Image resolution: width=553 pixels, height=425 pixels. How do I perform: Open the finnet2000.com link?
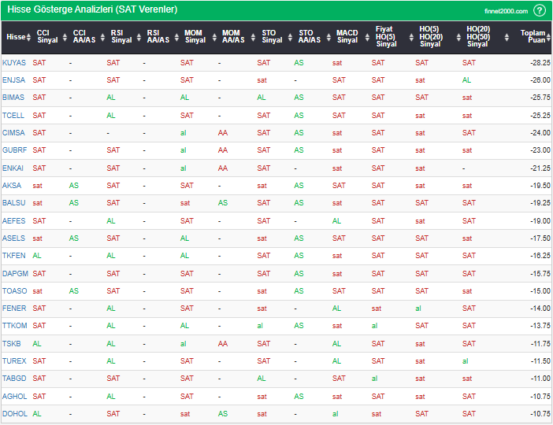(x=507, y=11)
